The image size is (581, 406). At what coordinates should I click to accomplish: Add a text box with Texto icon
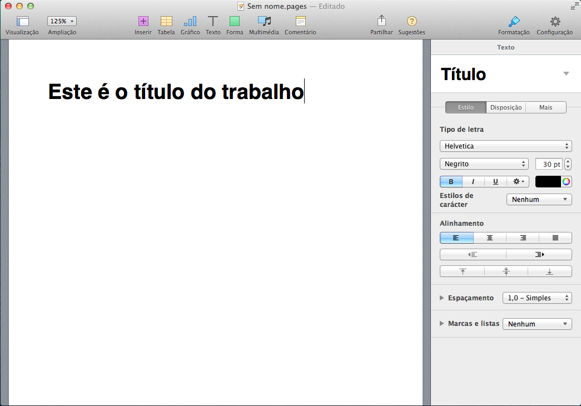(213, 22)
